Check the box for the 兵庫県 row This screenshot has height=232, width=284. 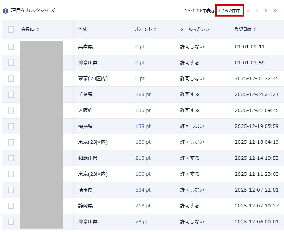point(11,47)
